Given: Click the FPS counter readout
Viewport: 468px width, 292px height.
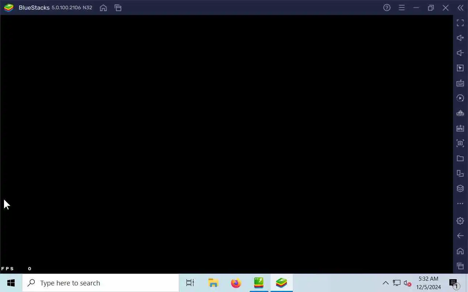Looking at the screenshot, I should tap(16, 269).
